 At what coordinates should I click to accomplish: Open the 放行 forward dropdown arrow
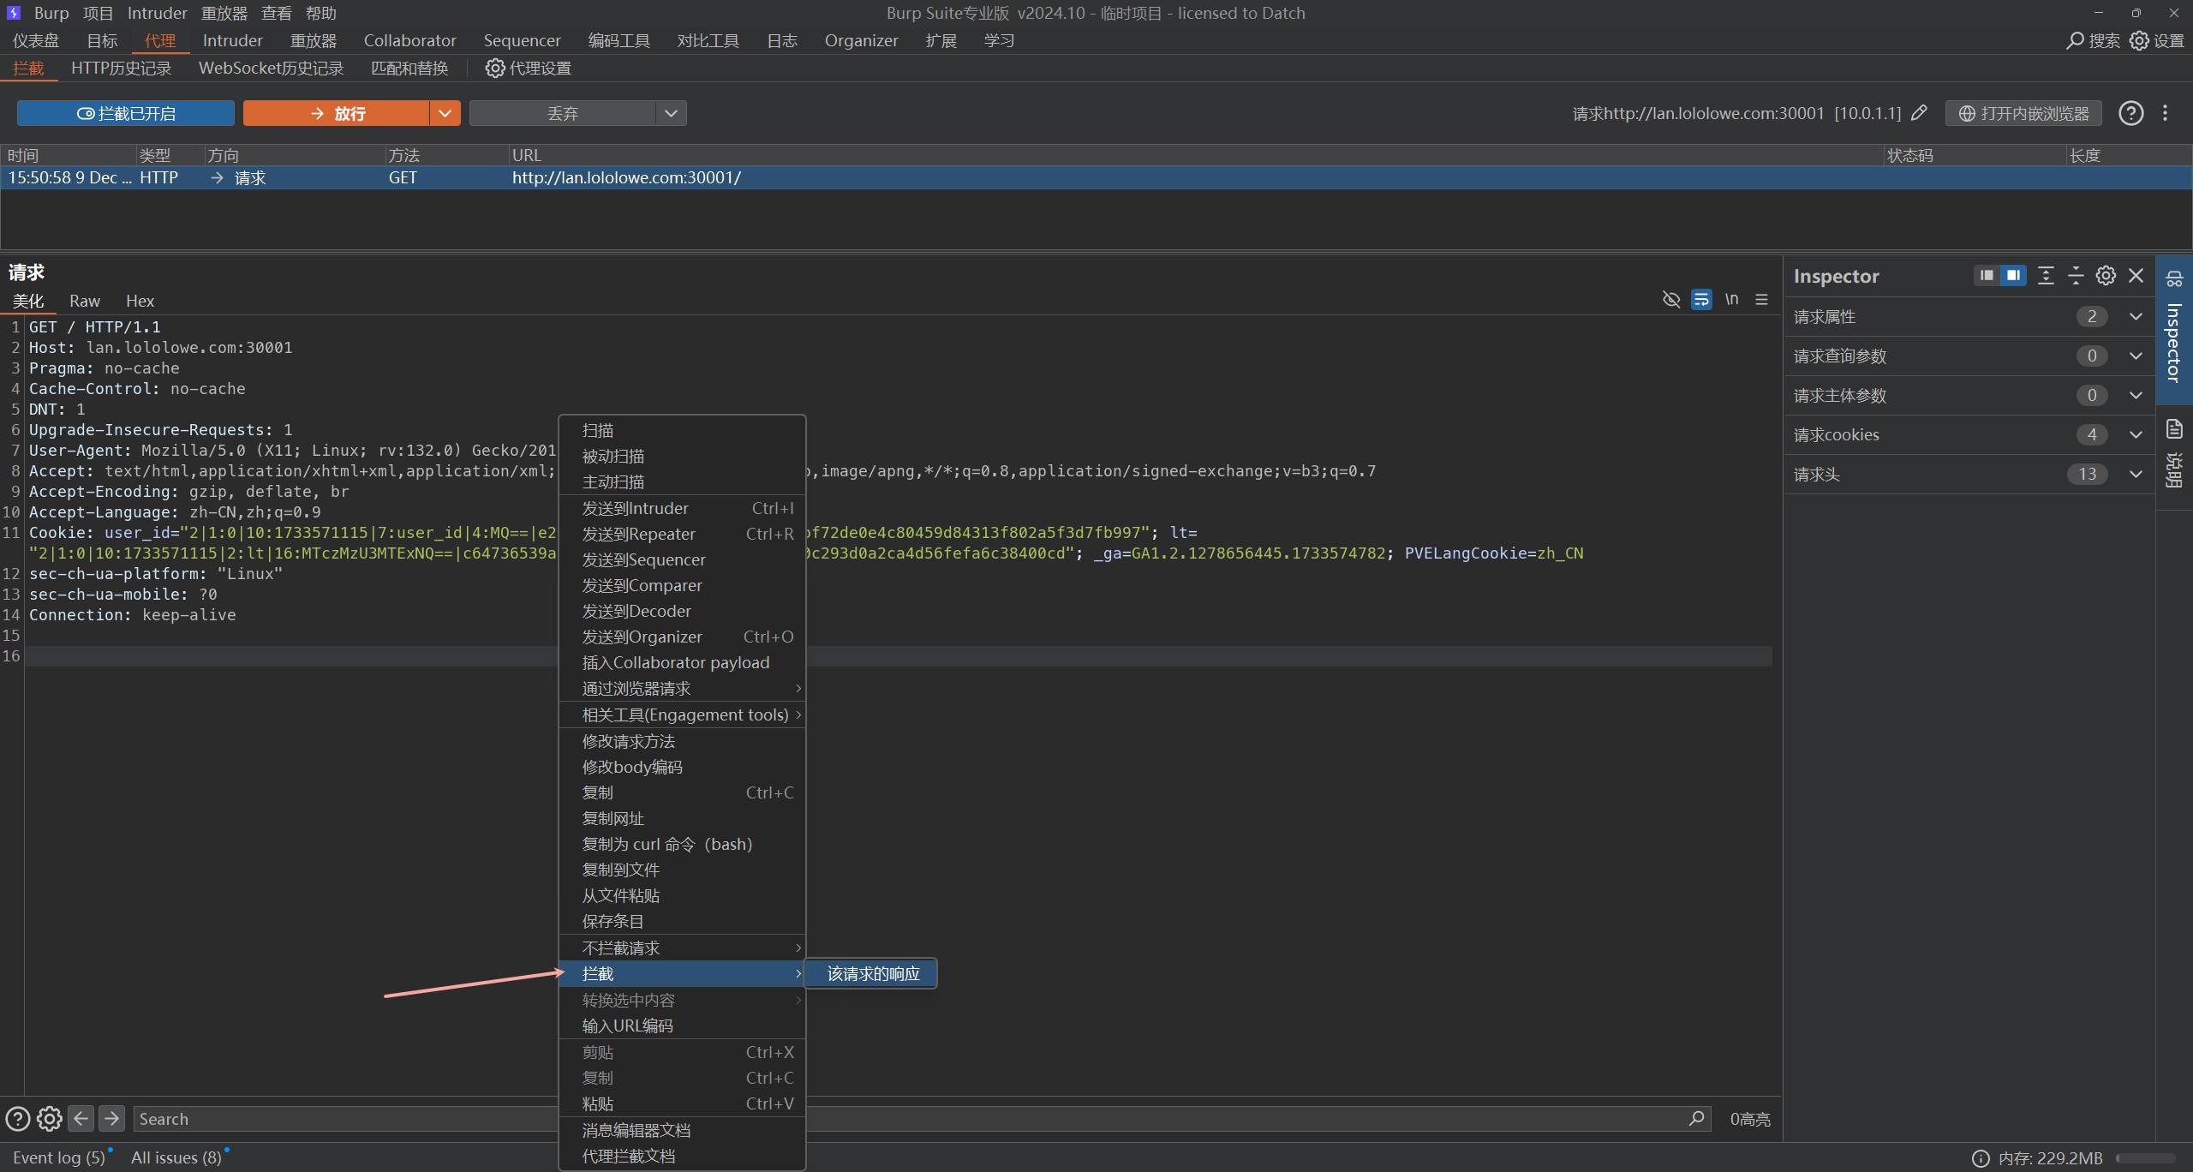pos(445,113)
